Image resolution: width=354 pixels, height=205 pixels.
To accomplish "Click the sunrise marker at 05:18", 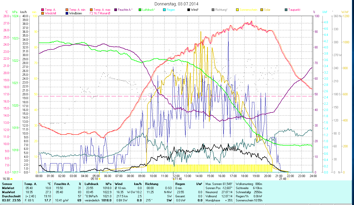I will 99,179.
